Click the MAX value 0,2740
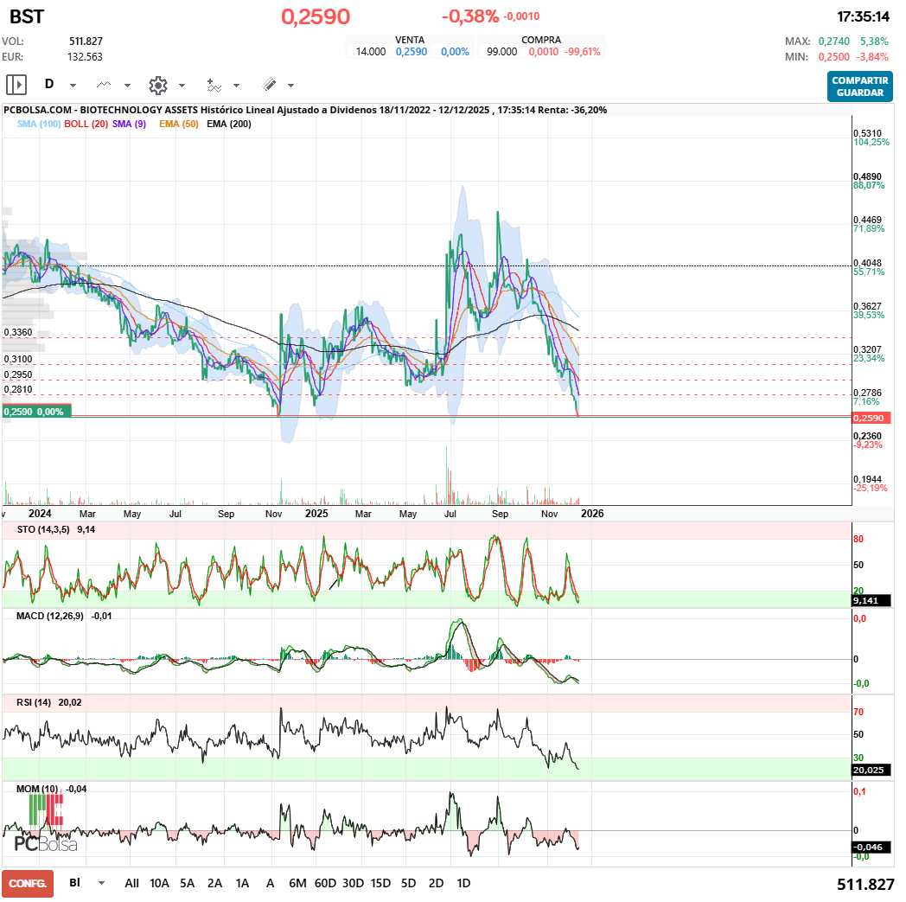Viewport: 906px width, 902px height. click(x=833, y=41)
